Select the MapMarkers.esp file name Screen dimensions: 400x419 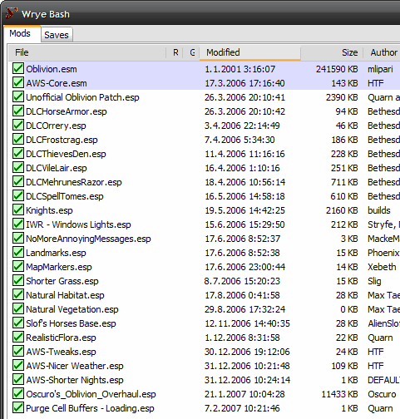point(59,267)
